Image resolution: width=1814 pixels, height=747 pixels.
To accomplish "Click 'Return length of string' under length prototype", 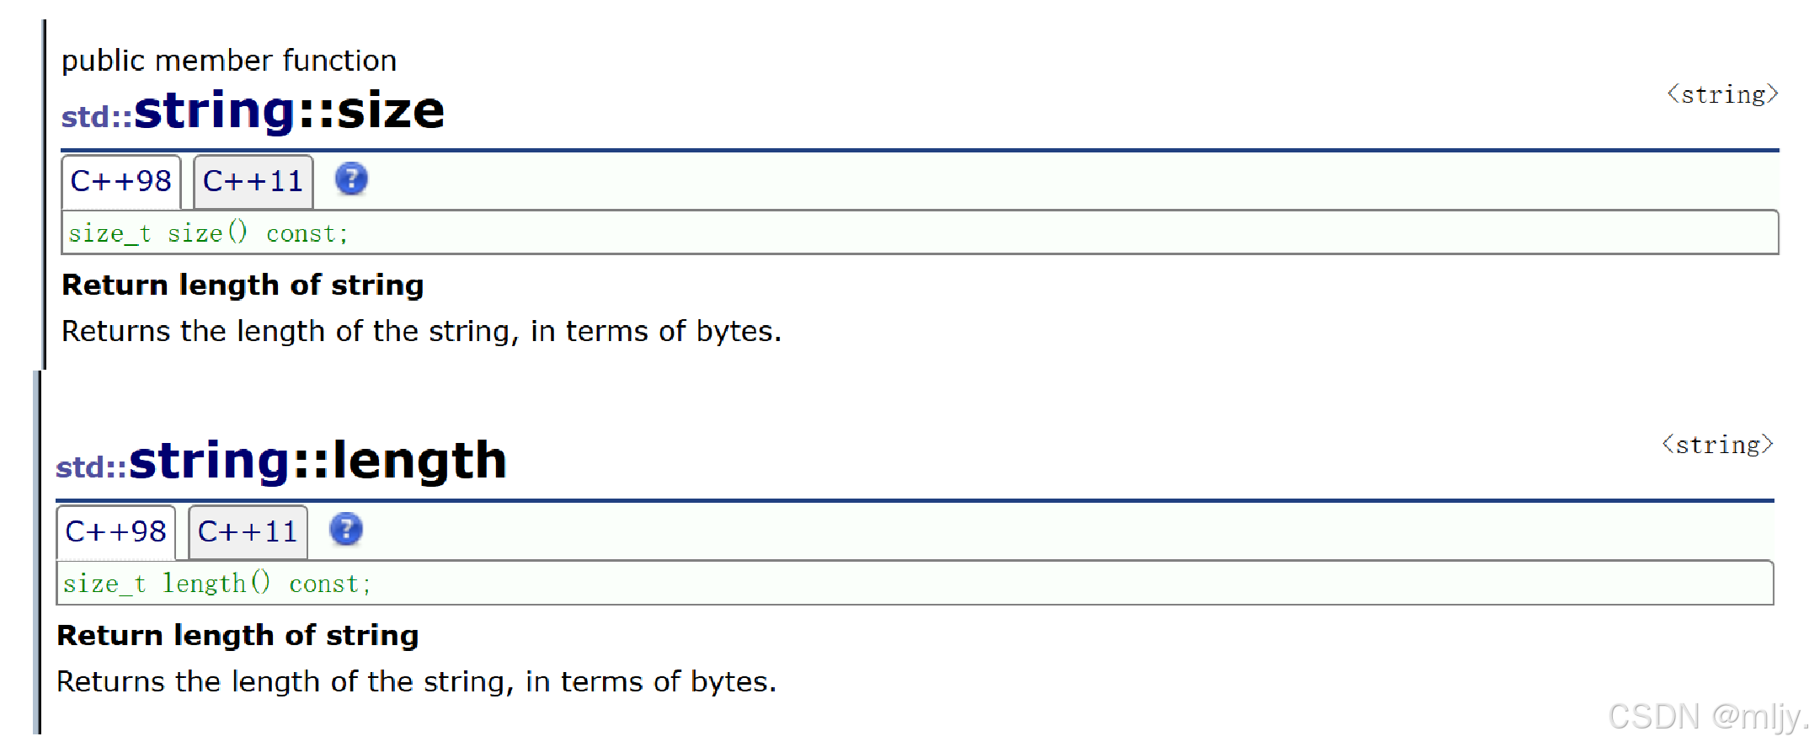I will [x=237, y=636].
